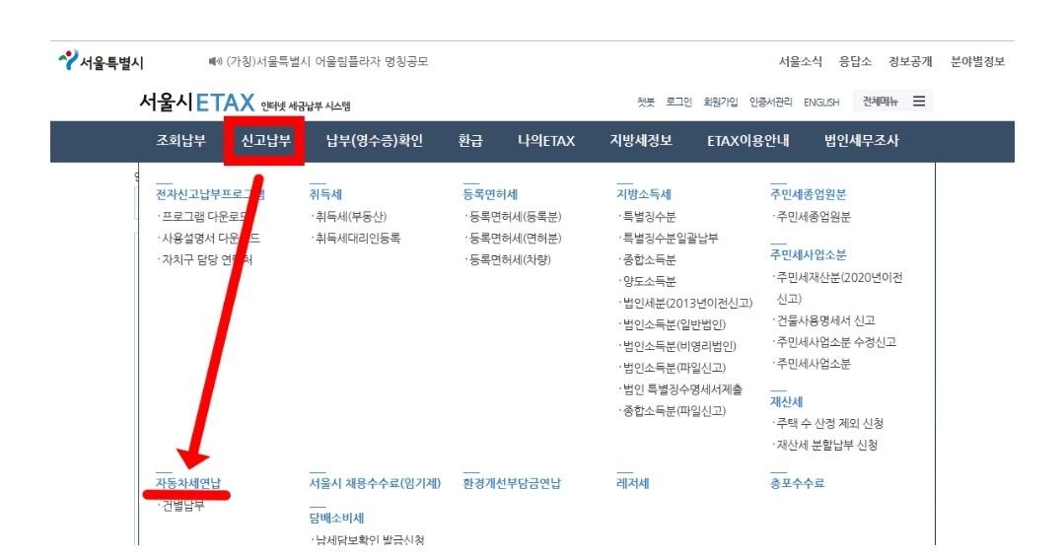Open the 주민세사업소분 heading
The height and width of the screenshot is (560, 1064).
pyautogui.click(x=809, y=254)
